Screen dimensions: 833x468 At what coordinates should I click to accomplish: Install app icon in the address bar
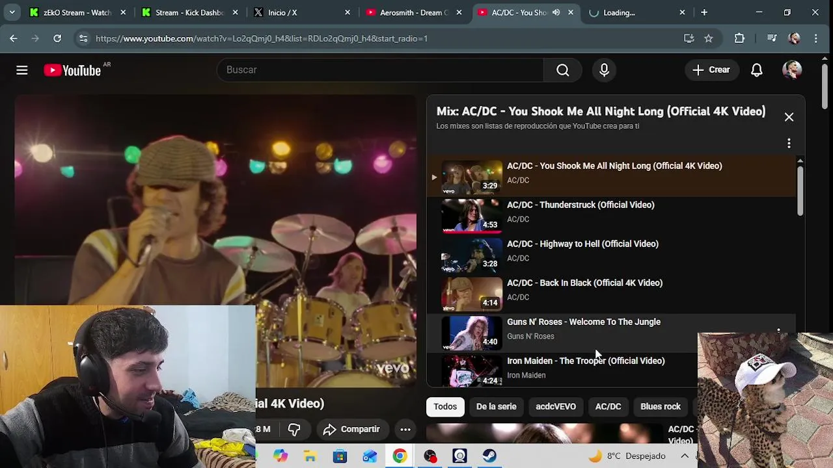(689, 38)
